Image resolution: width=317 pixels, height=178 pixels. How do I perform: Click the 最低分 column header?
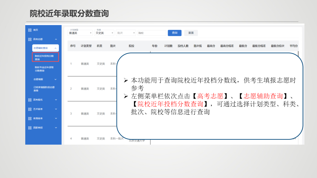[243, 46]
